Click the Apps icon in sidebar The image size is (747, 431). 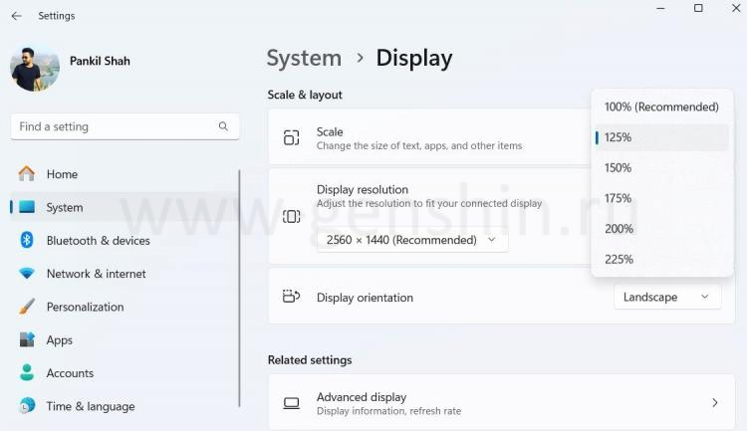pyautogui.click(x=27, y=339)
